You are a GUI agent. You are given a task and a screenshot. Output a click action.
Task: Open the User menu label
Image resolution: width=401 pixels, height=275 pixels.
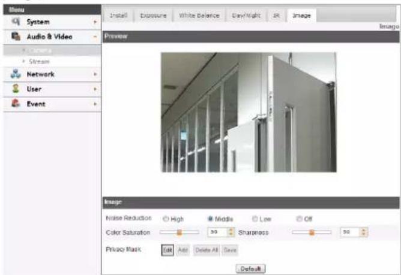[x=34, y=89]
